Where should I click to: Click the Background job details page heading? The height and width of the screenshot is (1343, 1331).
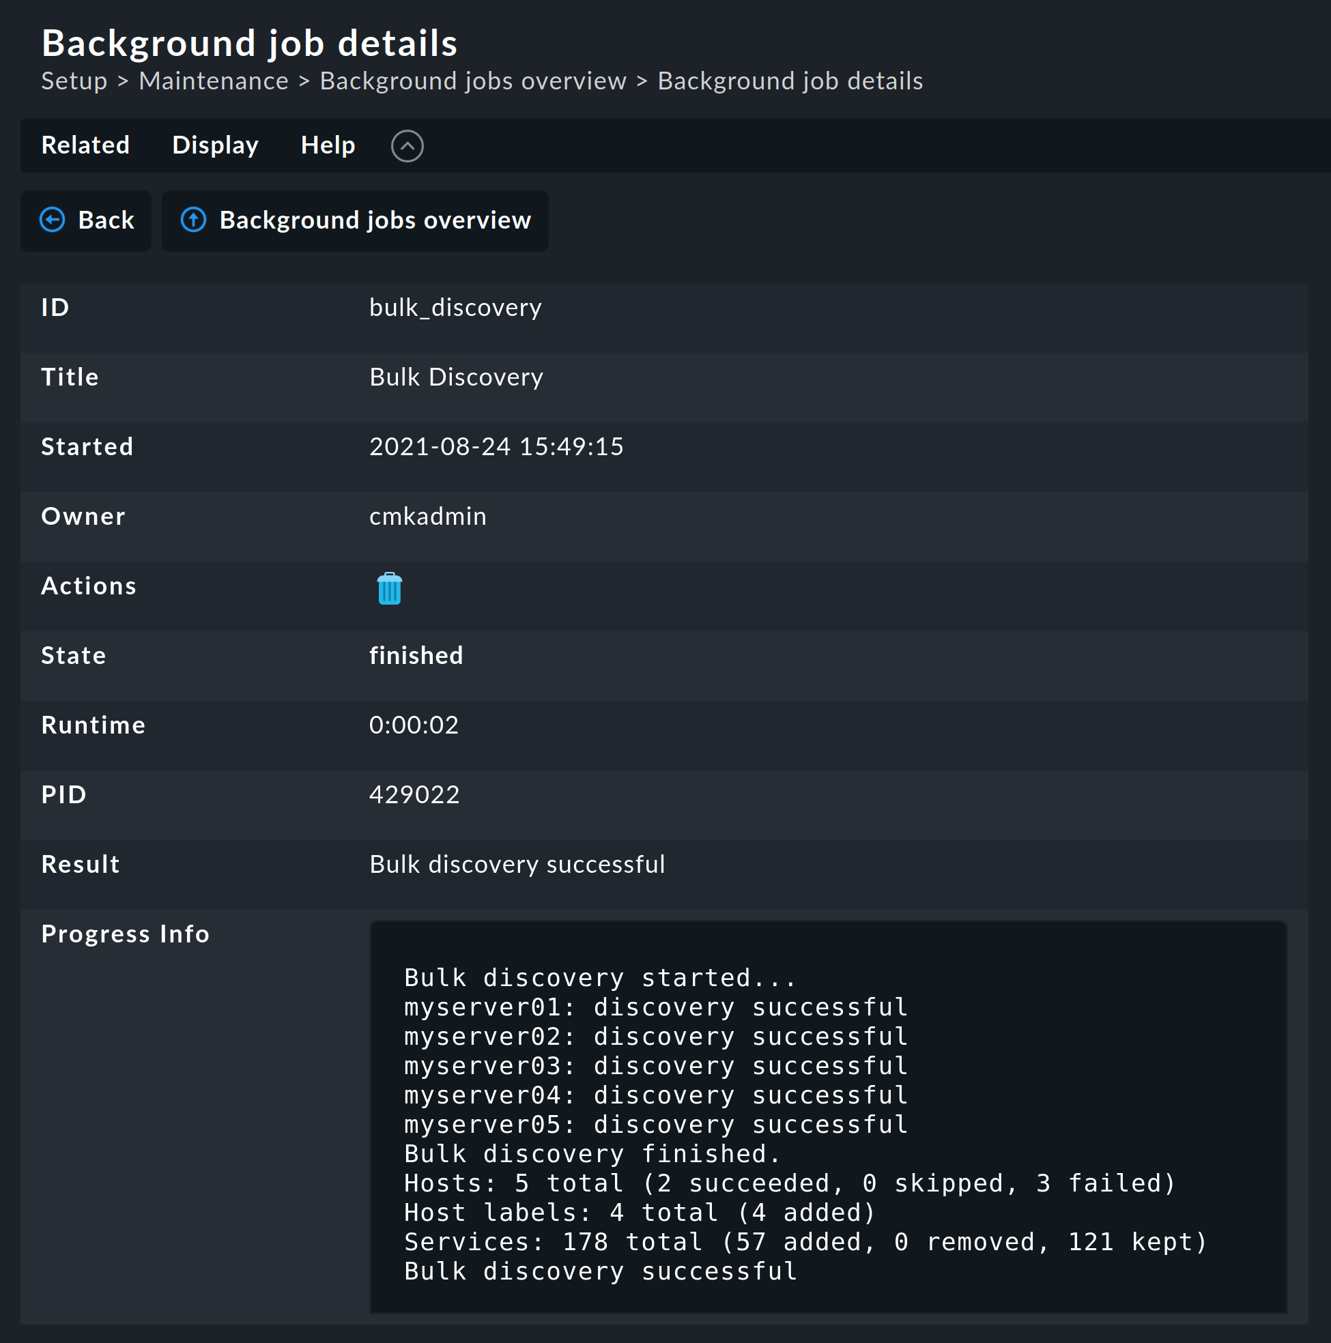250,42
